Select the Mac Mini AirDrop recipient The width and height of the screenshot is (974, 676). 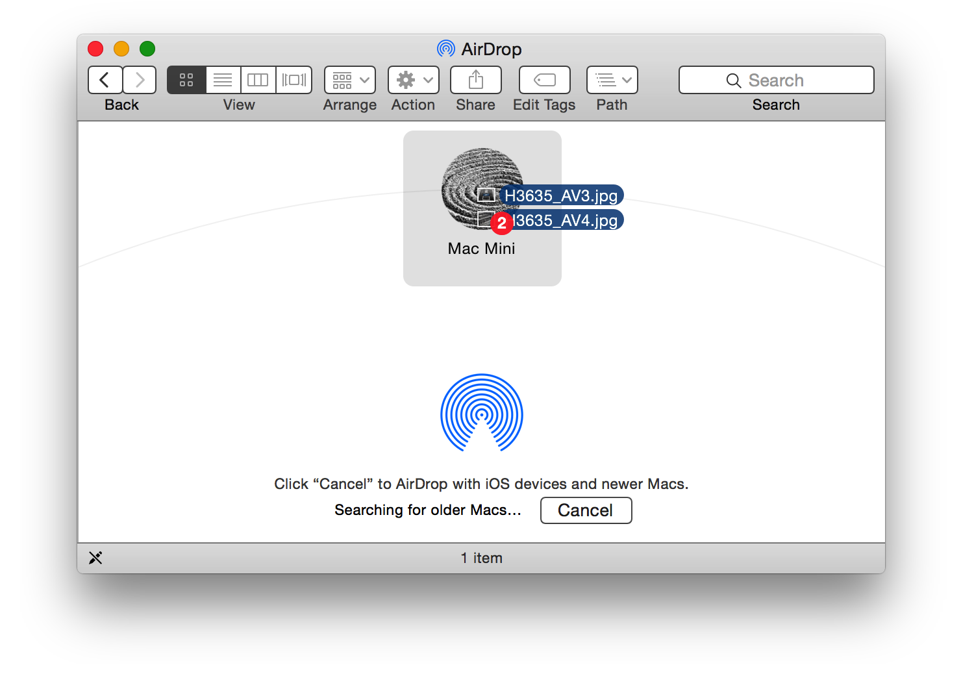[x=482, y=208]
